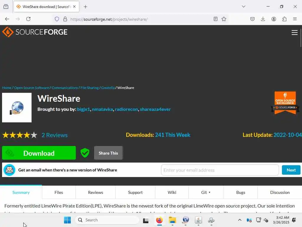Open the File Sharing breadcrumb link
The image size is (302, 227).
(89, 87)
